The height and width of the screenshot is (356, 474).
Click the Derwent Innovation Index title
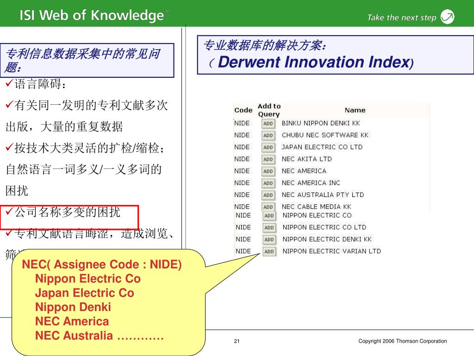coord(314,62)
